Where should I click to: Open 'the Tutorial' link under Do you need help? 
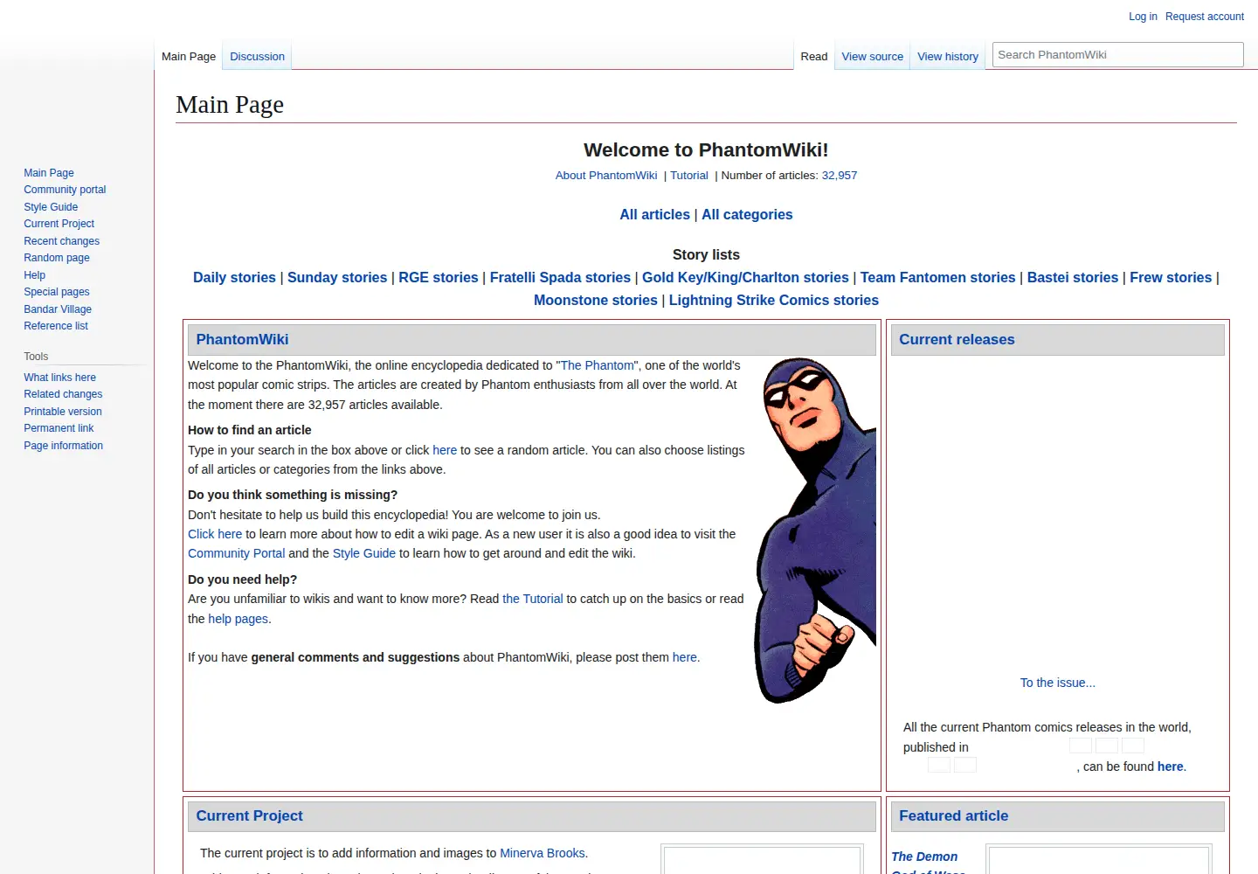533,599
